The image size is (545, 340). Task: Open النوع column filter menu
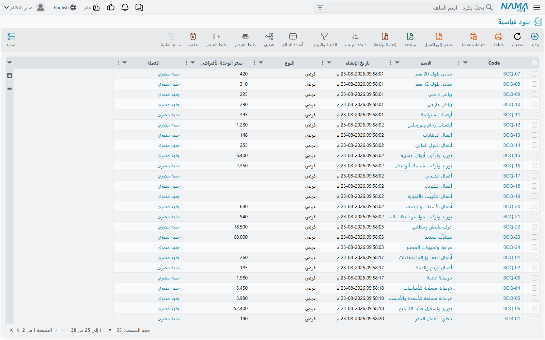click(261, 63)
